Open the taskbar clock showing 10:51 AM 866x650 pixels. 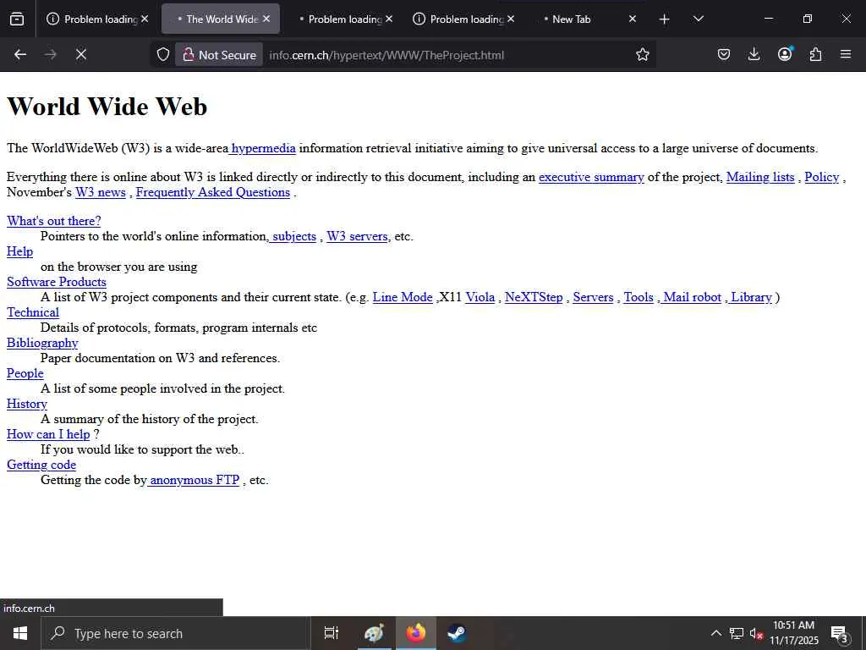[x=793, y=633]
